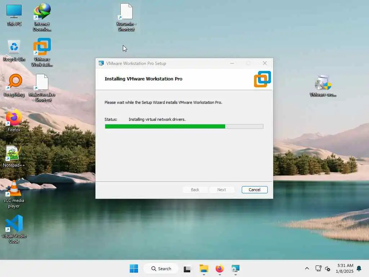Click the taskbar Search box

161,268
